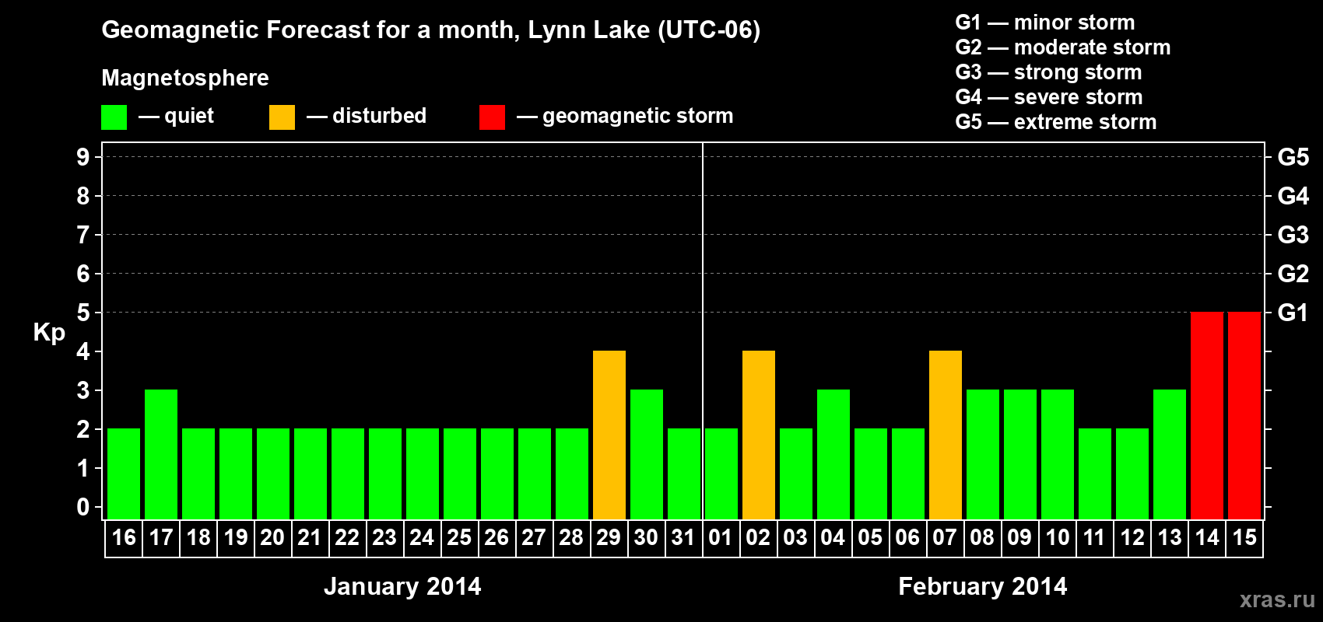Viewport: 1323px width, 622px height.
Task: Click 'G3 — strong storm' legend text
Action: click(1048, 72)
